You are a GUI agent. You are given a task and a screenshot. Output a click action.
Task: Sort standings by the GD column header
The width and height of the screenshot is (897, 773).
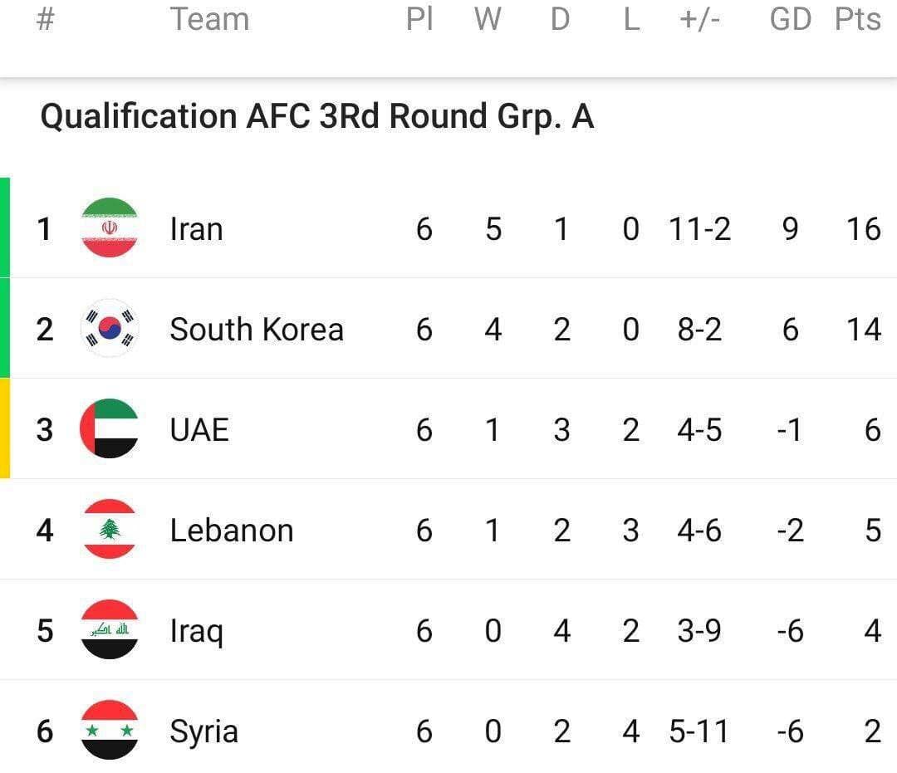pos(790,19)
